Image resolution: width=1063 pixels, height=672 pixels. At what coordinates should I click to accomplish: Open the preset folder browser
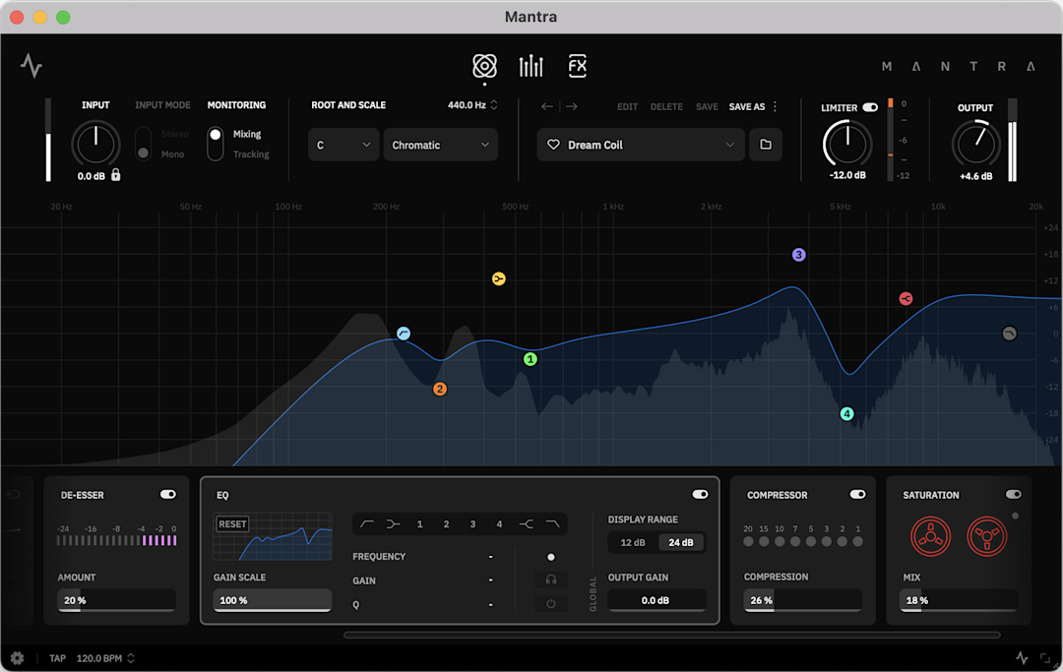point(766,145)
